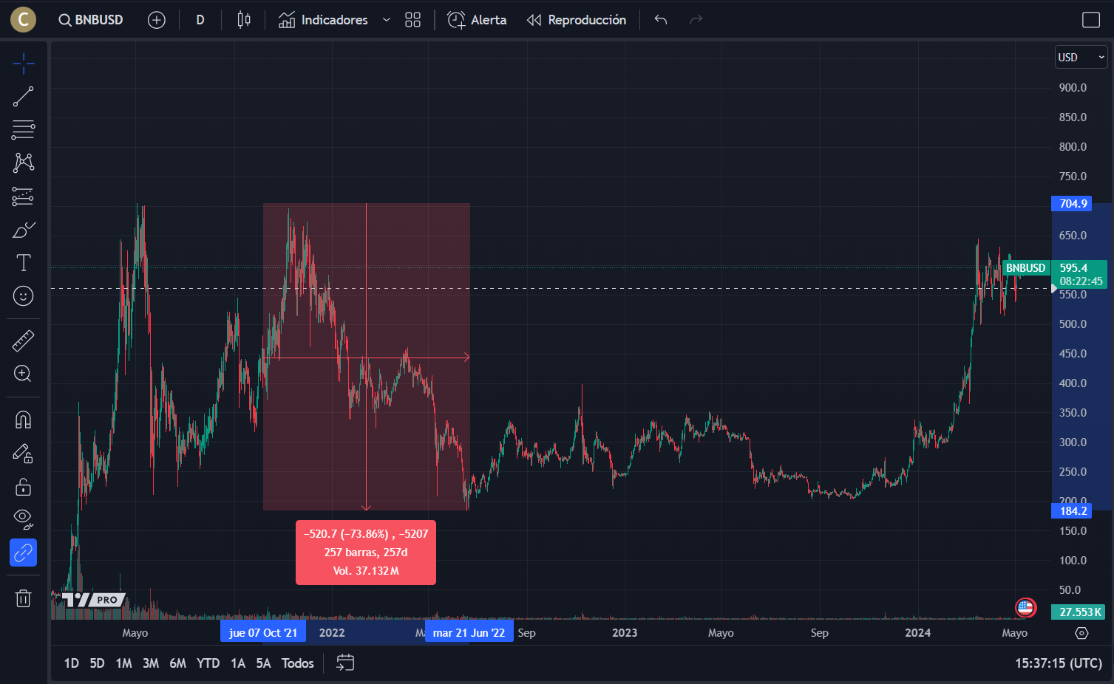Open the Indicadores button

click(x=323, y=20)
